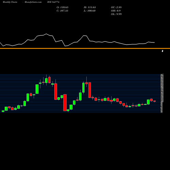Click the tallest red candlestick in the middle of the chart

[65, 103]
